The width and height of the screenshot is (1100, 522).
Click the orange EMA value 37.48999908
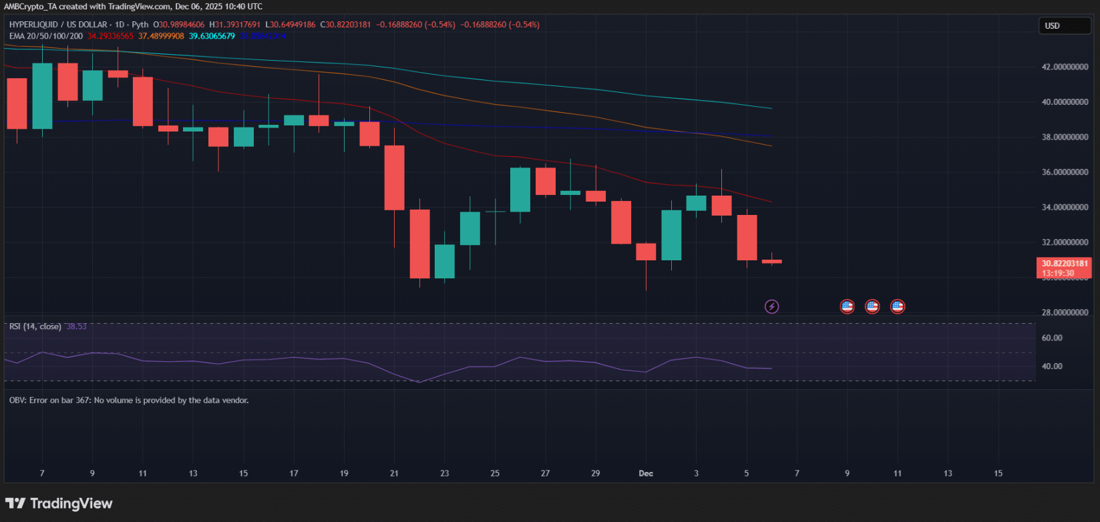[x=161, y=36]
